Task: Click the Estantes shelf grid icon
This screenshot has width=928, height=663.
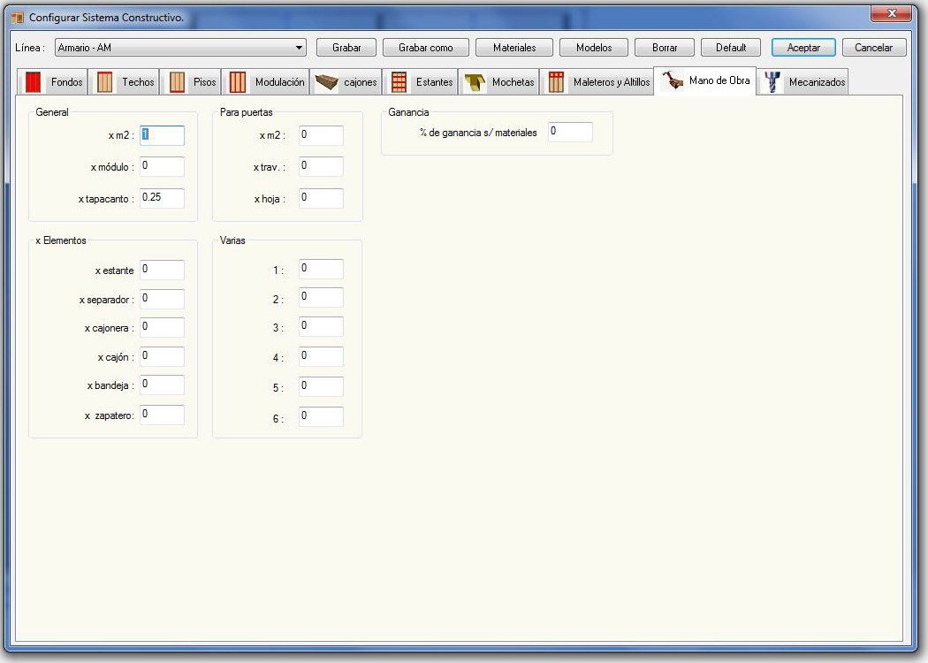Action: tap(399, 82)
